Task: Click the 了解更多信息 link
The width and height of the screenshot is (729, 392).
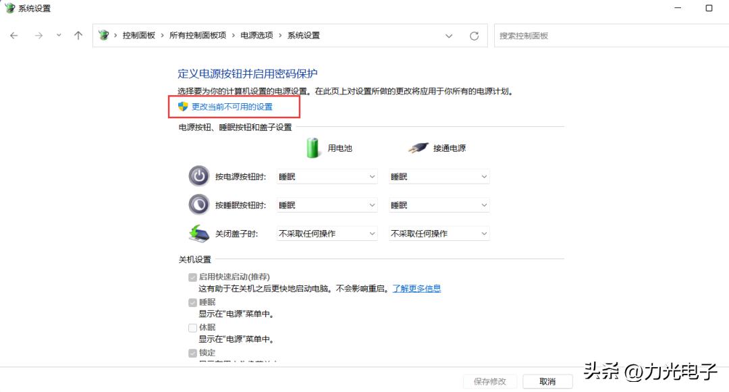Action: click(x=417, y=287)
